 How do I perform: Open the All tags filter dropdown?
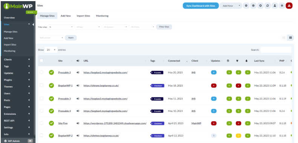tap(88, 27)
